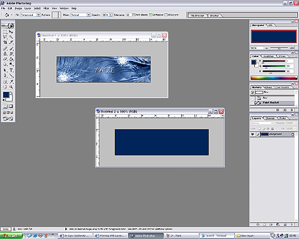
Task: Click the Tolerance input field
Action: coord(128,15)
